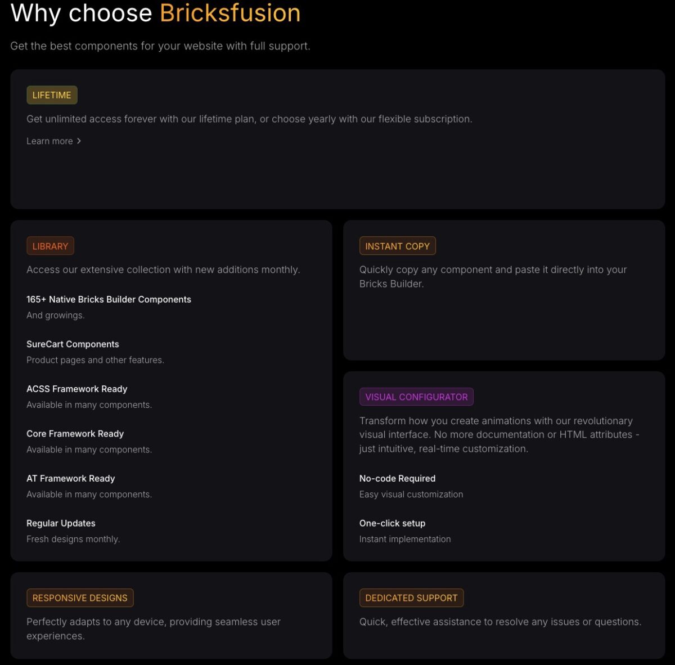Screen dimensions: 675x665
Task: Click the 'Why choose Bricksfusion' heading
Action: [x=155, y=13]
